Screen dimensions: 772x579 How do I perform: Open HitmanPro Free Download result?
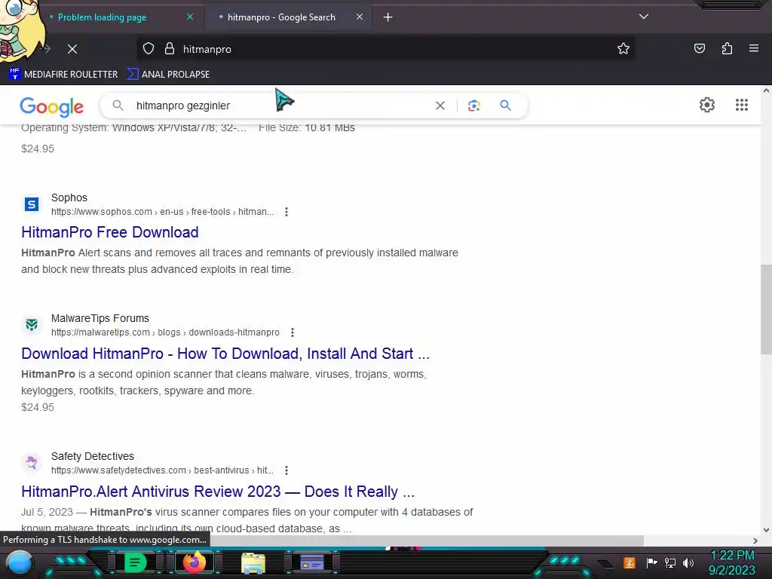tap(110, 232)
